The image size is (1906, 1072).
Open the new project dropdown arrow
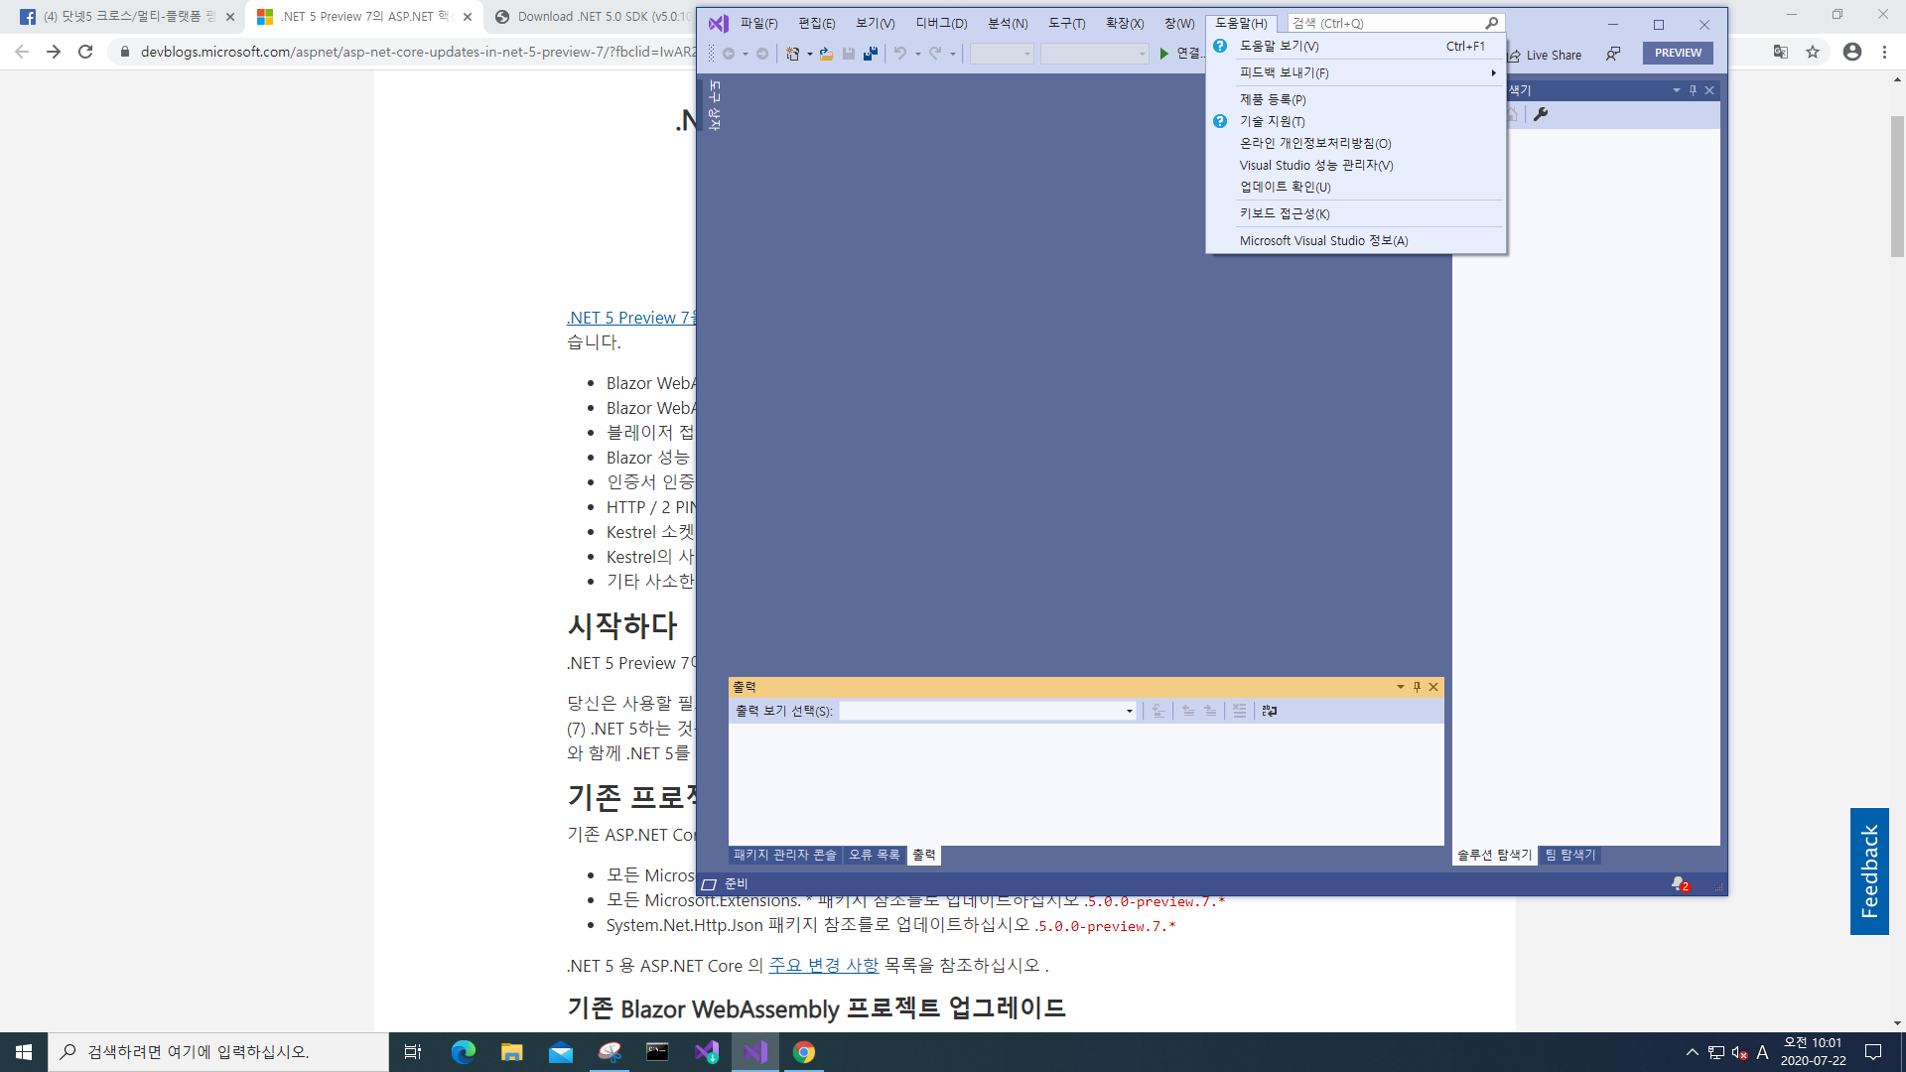810,54
